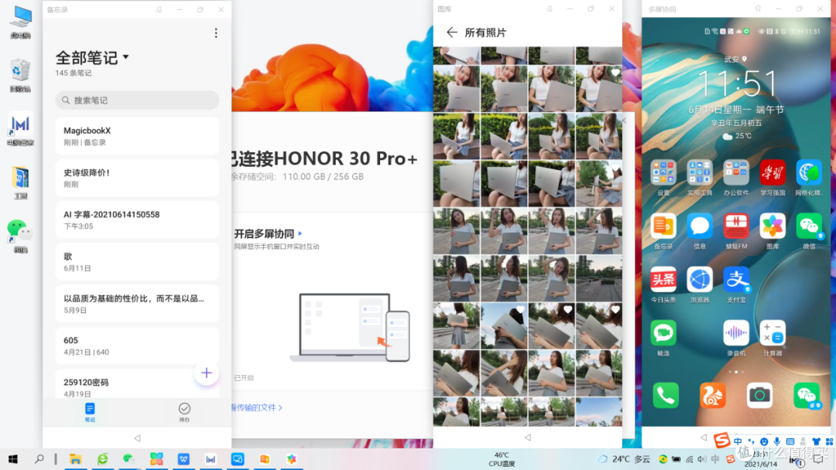The width and height of the screenshot is (836, 470).
Task: Open the Camera in phone dock
Action: click(x=759, y=396)
